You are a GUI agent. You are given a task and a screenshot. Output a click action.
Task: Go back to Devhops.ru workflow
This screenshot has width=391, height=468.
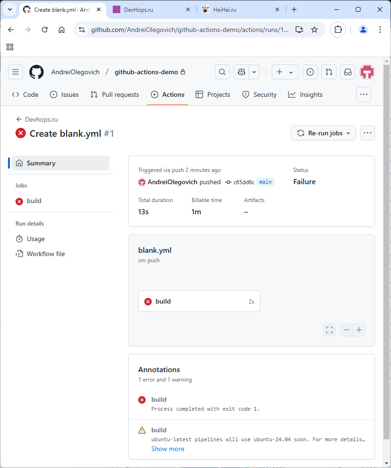pos(37,119)
